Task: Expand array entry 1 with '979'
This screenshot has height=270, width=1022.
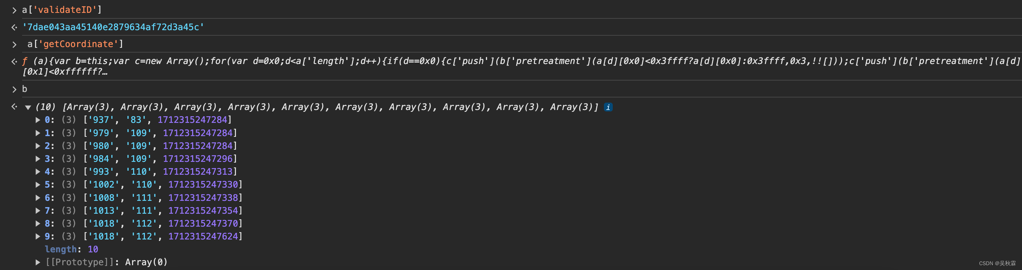Action: coord(38,133)
